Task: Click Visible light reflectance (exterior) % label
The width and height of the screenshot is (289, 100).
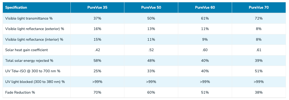Action: 35,29
